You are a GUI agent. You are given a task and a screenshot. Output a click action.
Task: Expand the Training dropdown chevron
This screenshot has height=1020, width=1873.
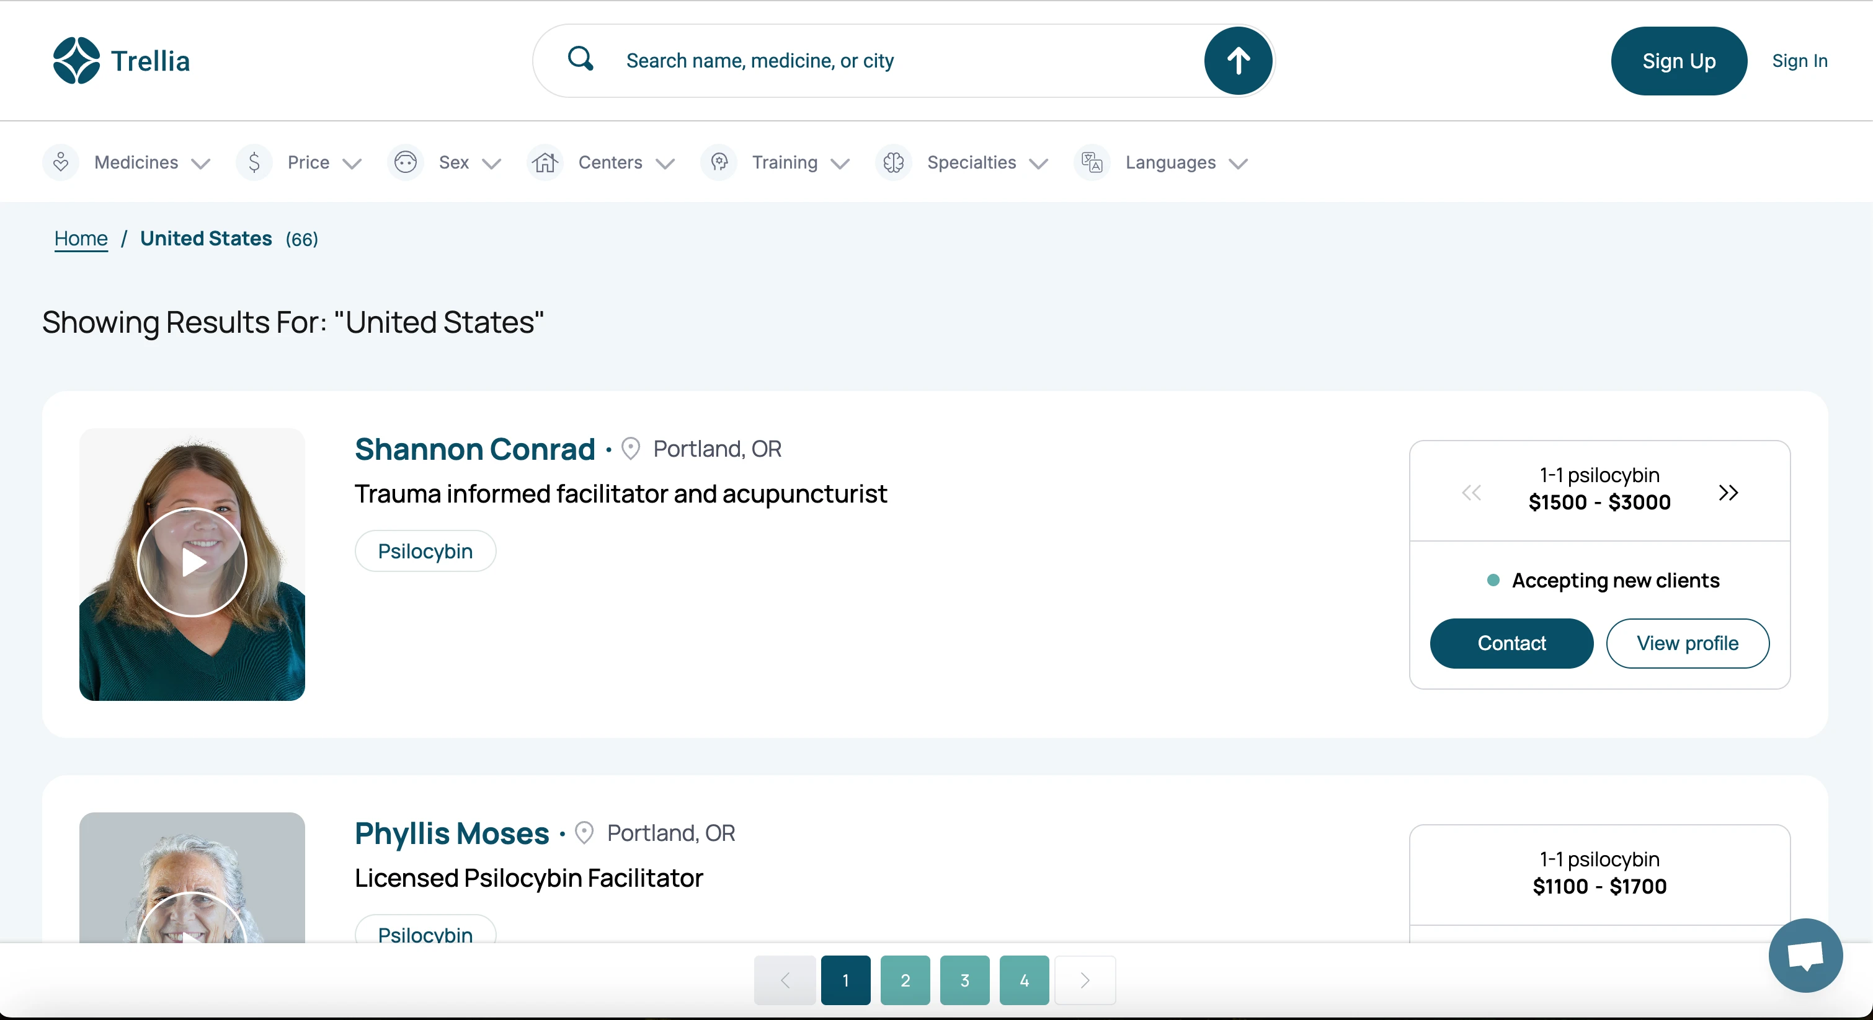(840, 164)
